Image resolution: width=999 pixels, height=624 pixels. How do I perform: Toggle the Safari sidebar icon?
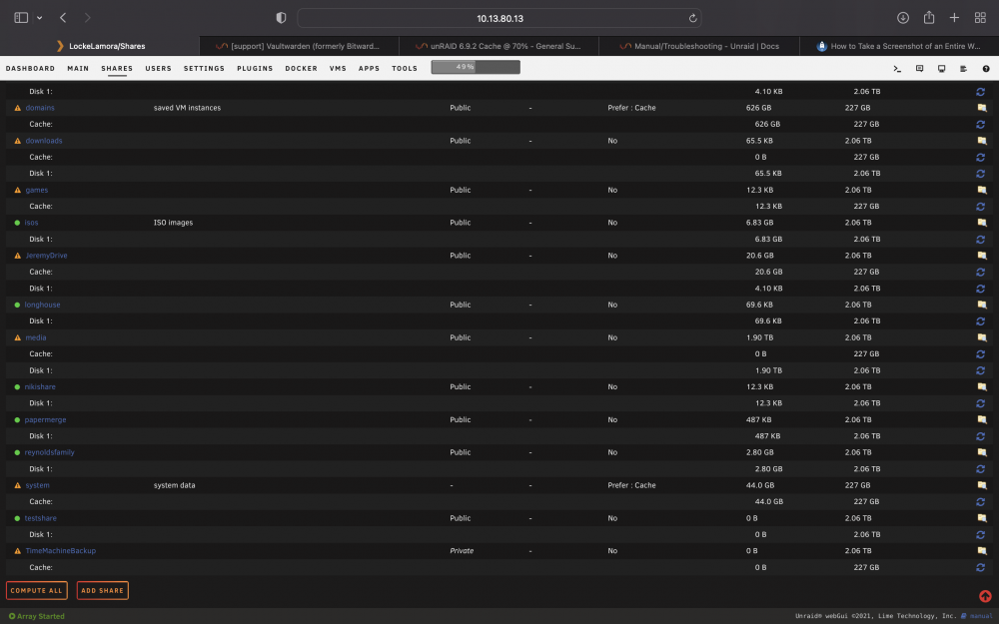coord(21,18)
